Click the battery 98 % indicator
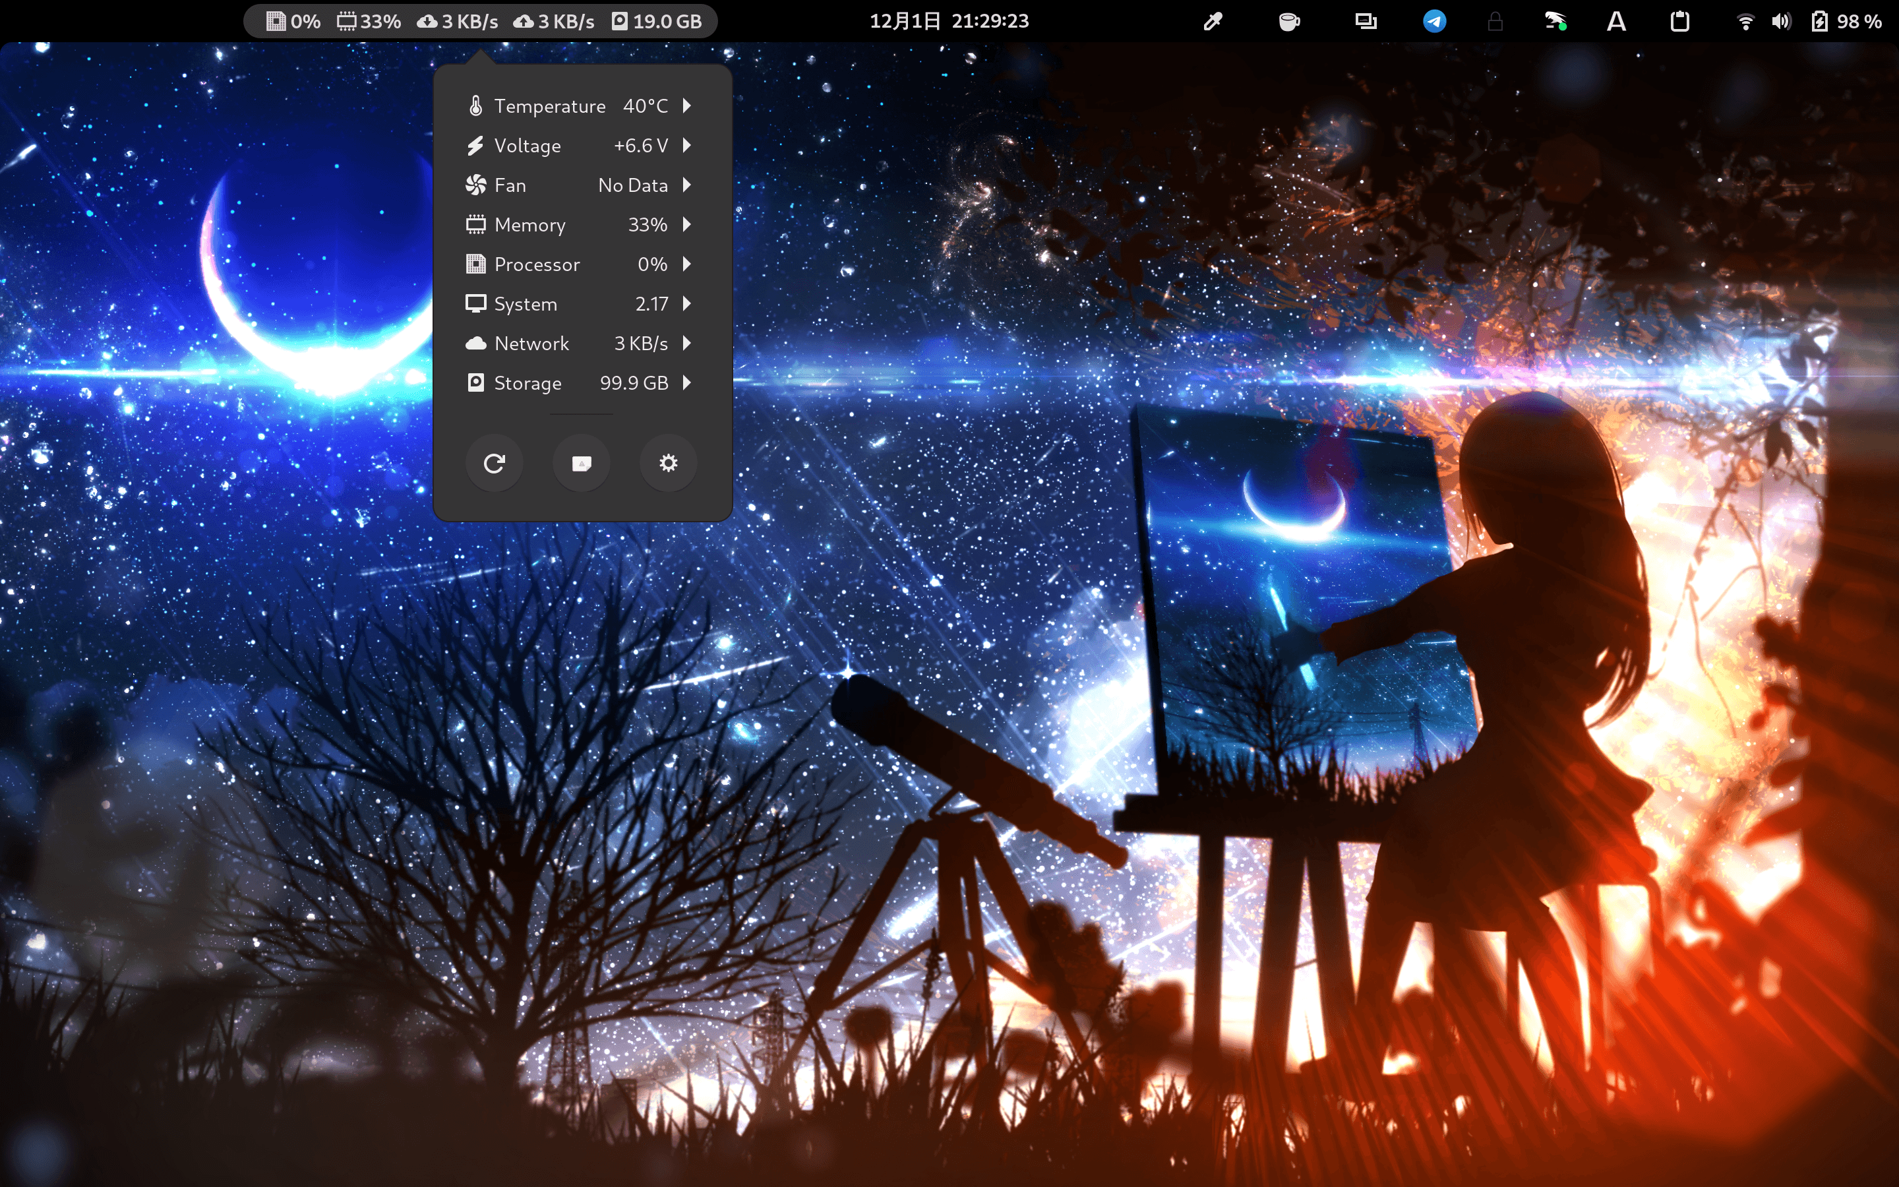This screenshot has width=1899, height=1187. (x=1846, y=21)
